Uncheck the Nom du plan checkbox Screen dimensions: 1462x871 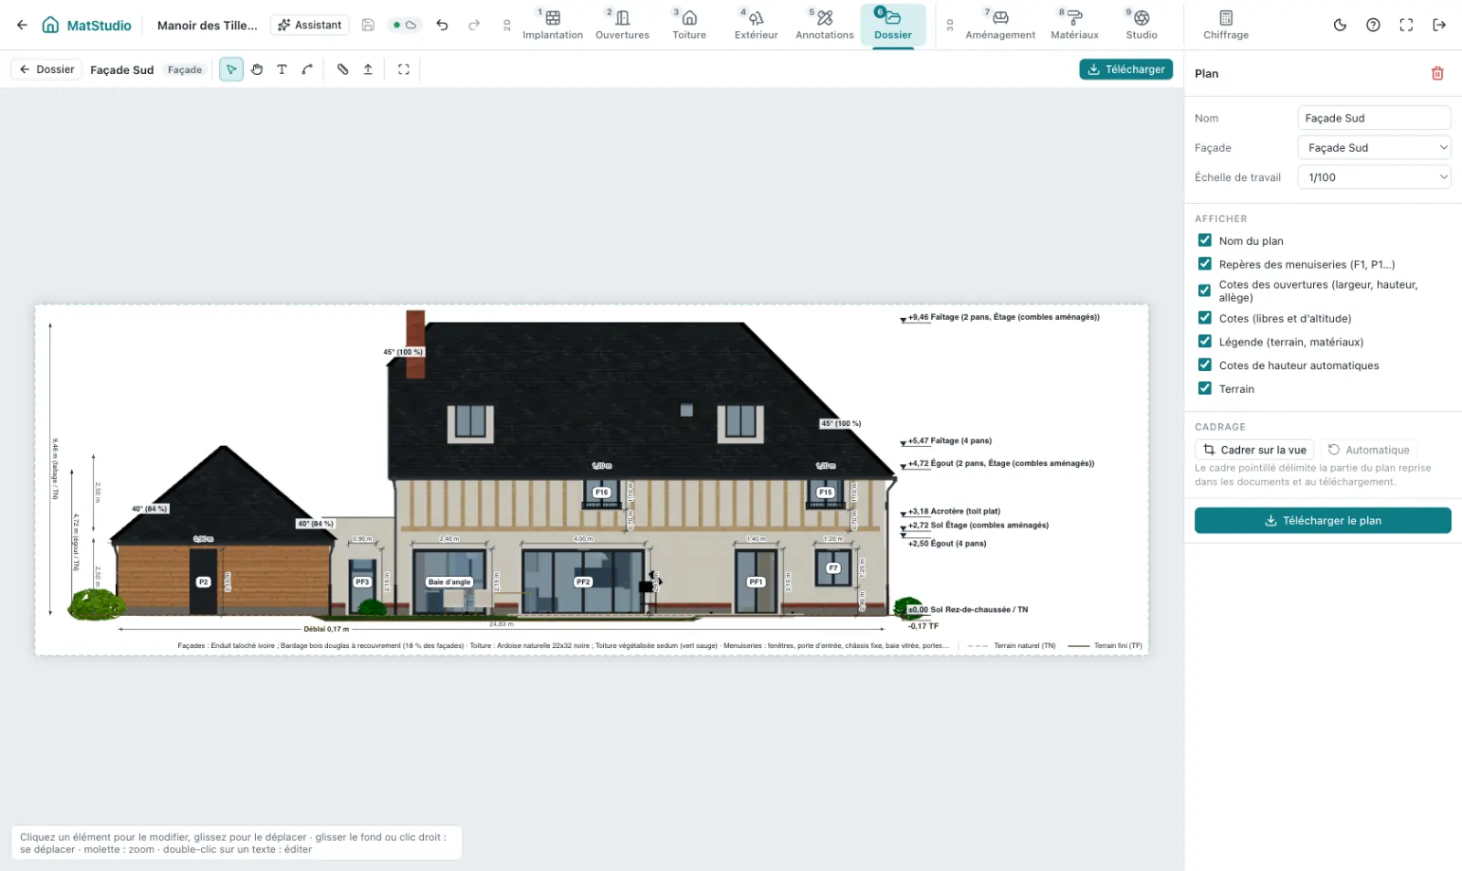pyautogui.click(x=1204, y=240)
